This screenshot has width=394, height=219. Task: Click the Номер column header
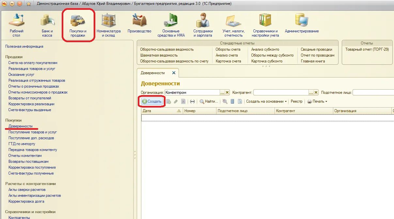[x=199, y=111]
